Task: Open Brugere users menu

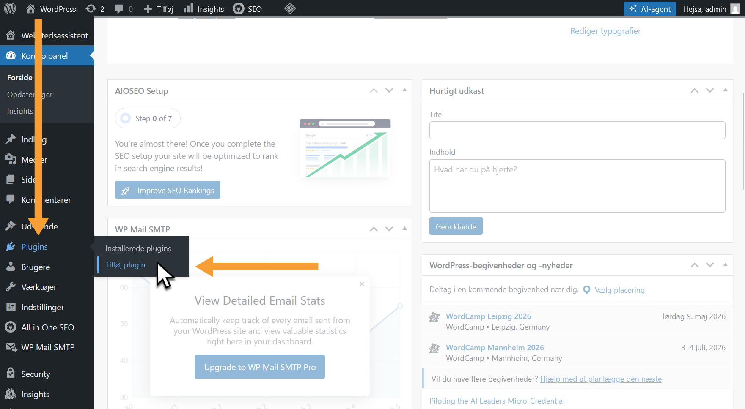Action: (x=36, y=267)
